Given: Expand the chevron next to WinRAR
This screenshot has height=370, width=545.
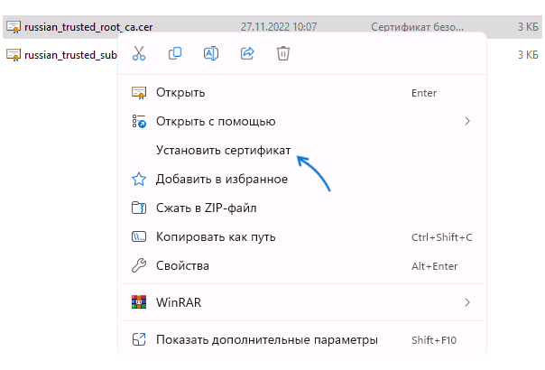Looking at the screenshot, I should [467, 302].
